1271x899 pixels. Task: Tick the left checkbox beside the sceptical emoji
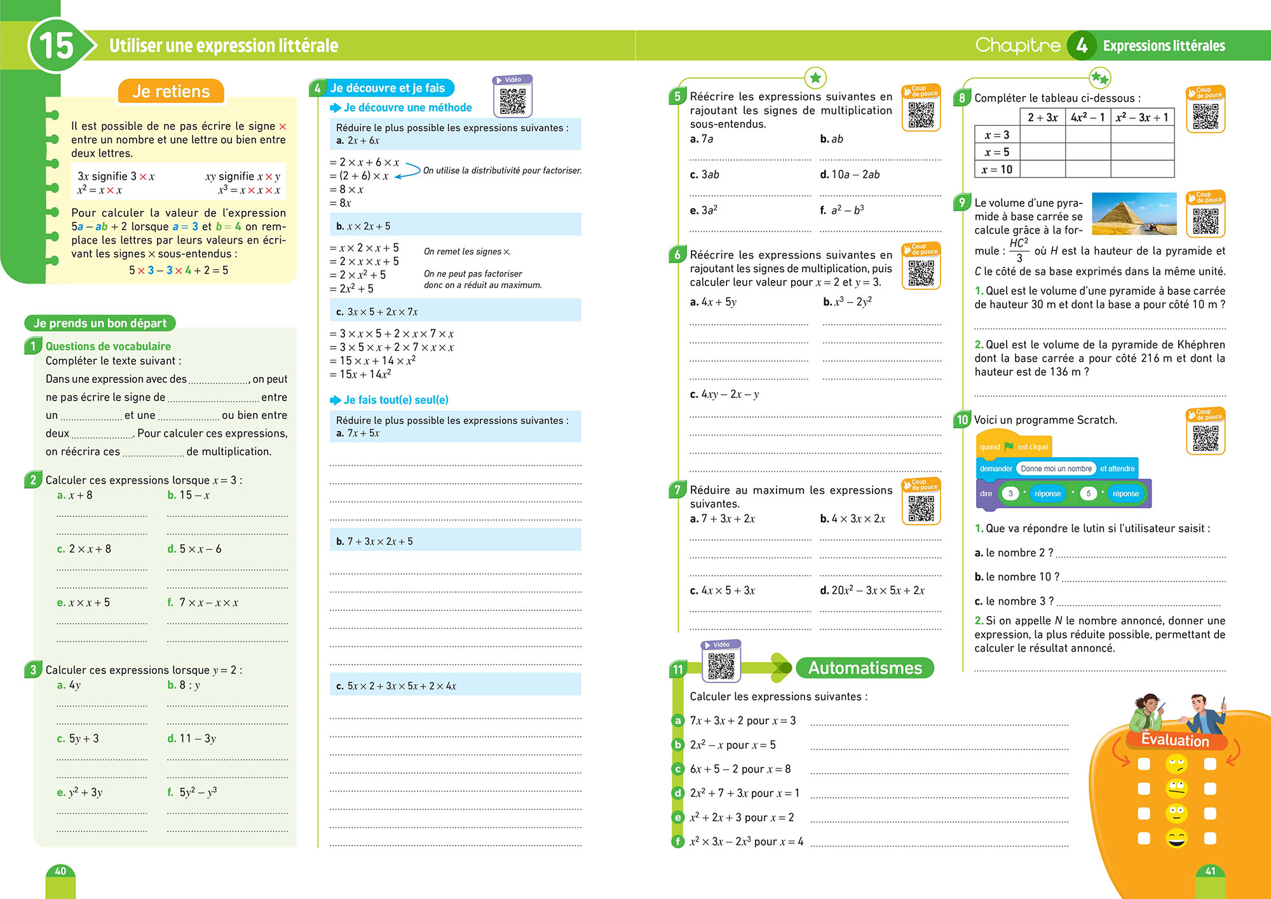[x=1144, y=764]
